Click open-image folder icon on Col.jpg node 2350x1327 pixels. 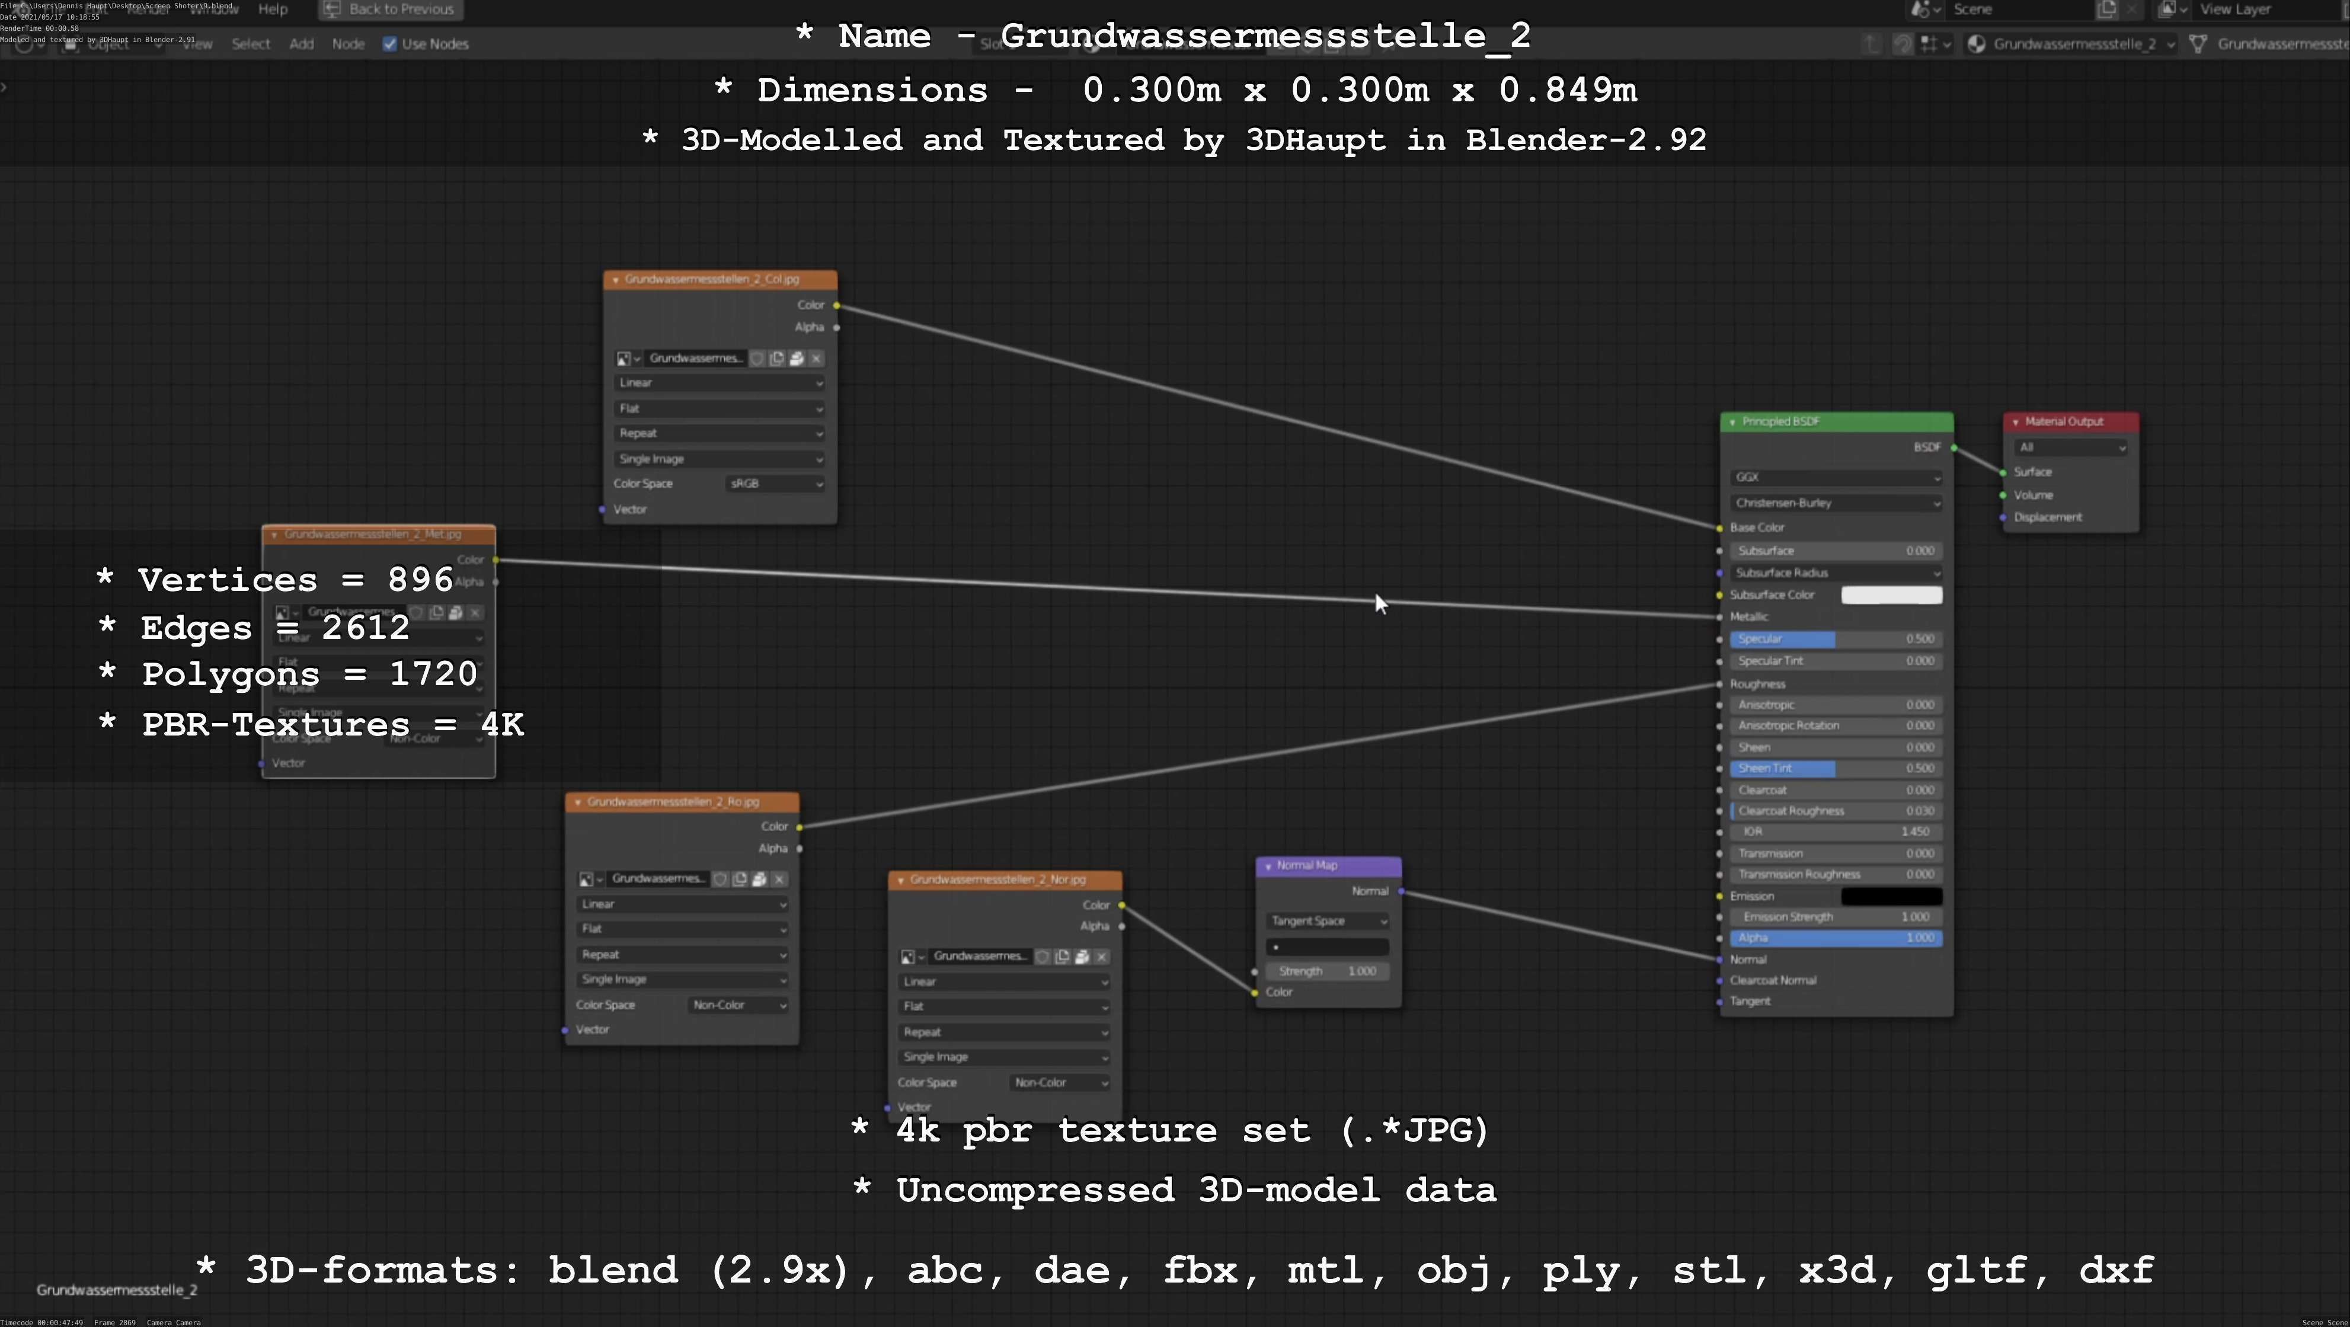(x=797, y=359)
